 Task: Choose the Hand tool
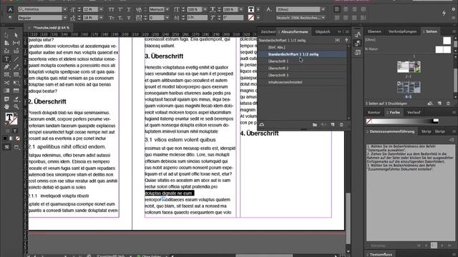click(6, 107)
